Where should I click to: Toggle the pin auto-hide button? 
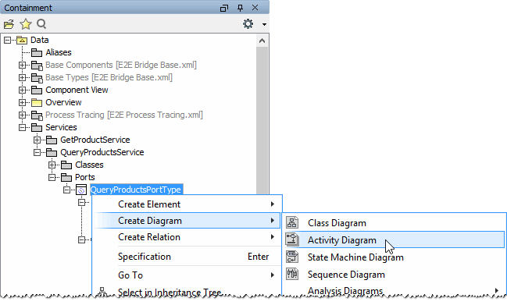(x=240, y=8)
